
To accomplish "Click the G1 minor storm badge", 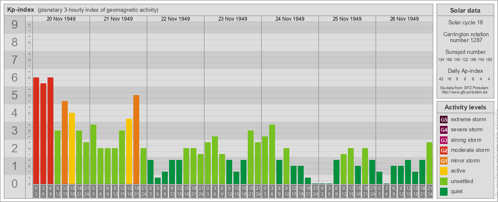I will point(444,161).
